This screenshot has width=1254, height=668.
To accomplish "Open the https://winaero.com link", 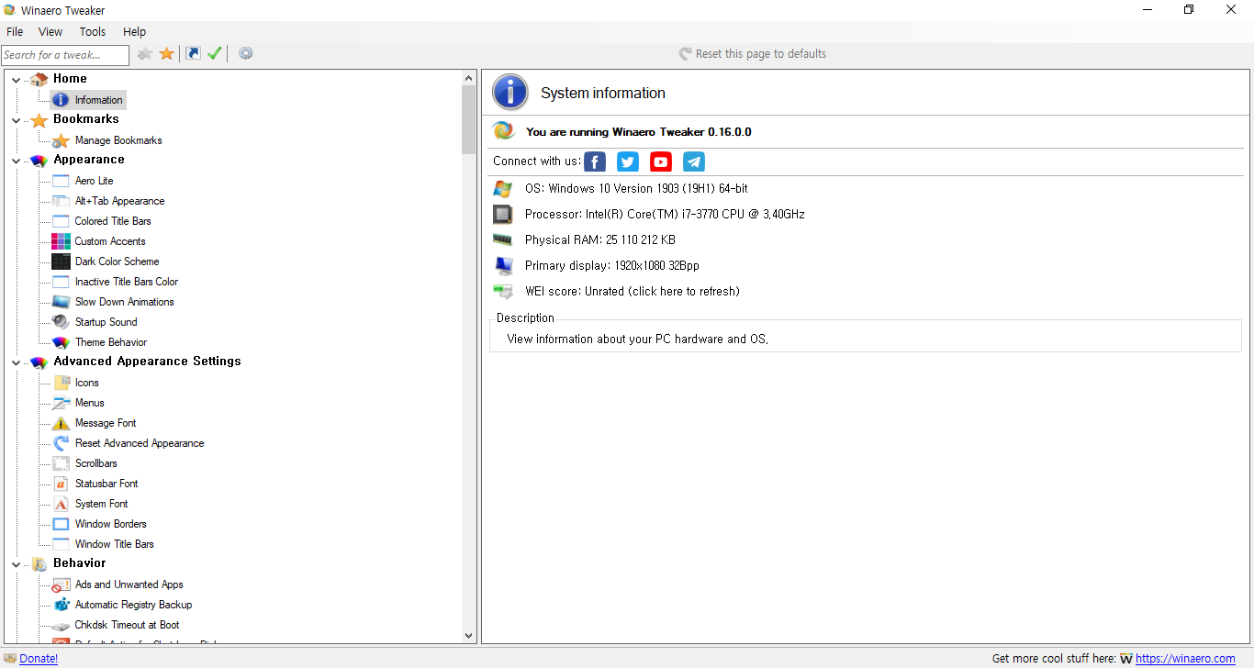I will (x=1185, y=659).
